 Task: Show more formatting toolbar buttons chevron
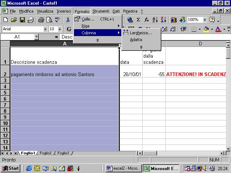pos(228,29)
